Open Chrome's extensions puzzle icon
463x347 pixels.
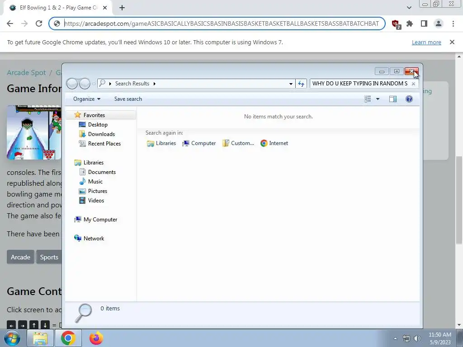click(x=410, y=23)
